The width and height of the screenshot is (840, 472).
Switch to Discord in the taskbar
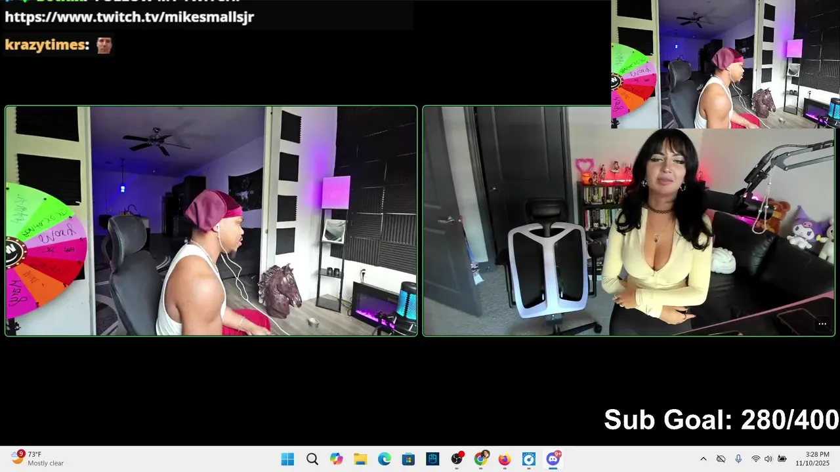point(553,459)
